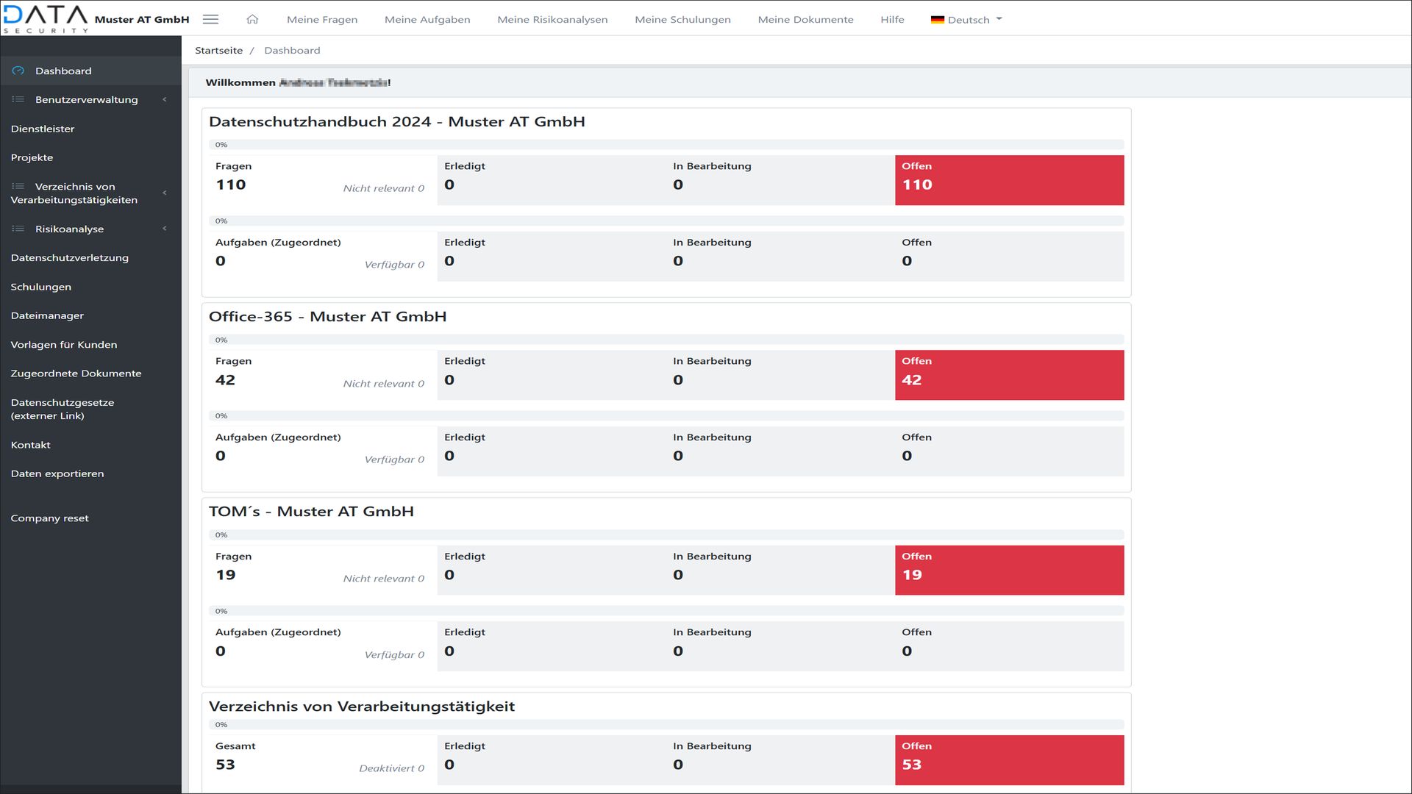Click the red Offen 110 tile
This screenshot has height=794, width=1412.
coord(1009,180)
